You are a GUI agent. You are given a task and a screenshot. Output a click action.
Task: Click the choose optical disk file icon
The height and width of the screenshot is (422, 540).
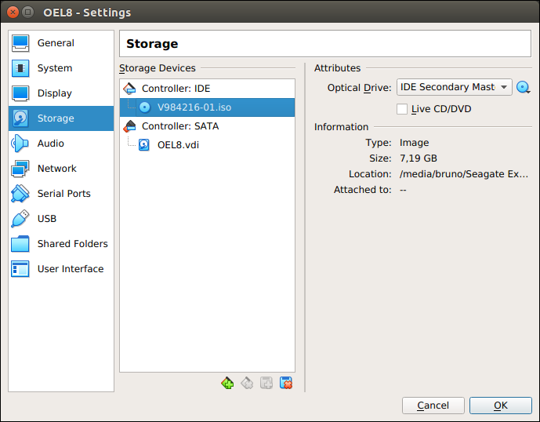tap(524, 87)
